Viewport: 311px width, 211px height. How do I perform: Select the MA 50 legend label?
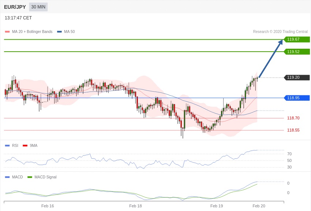[70, 32]
